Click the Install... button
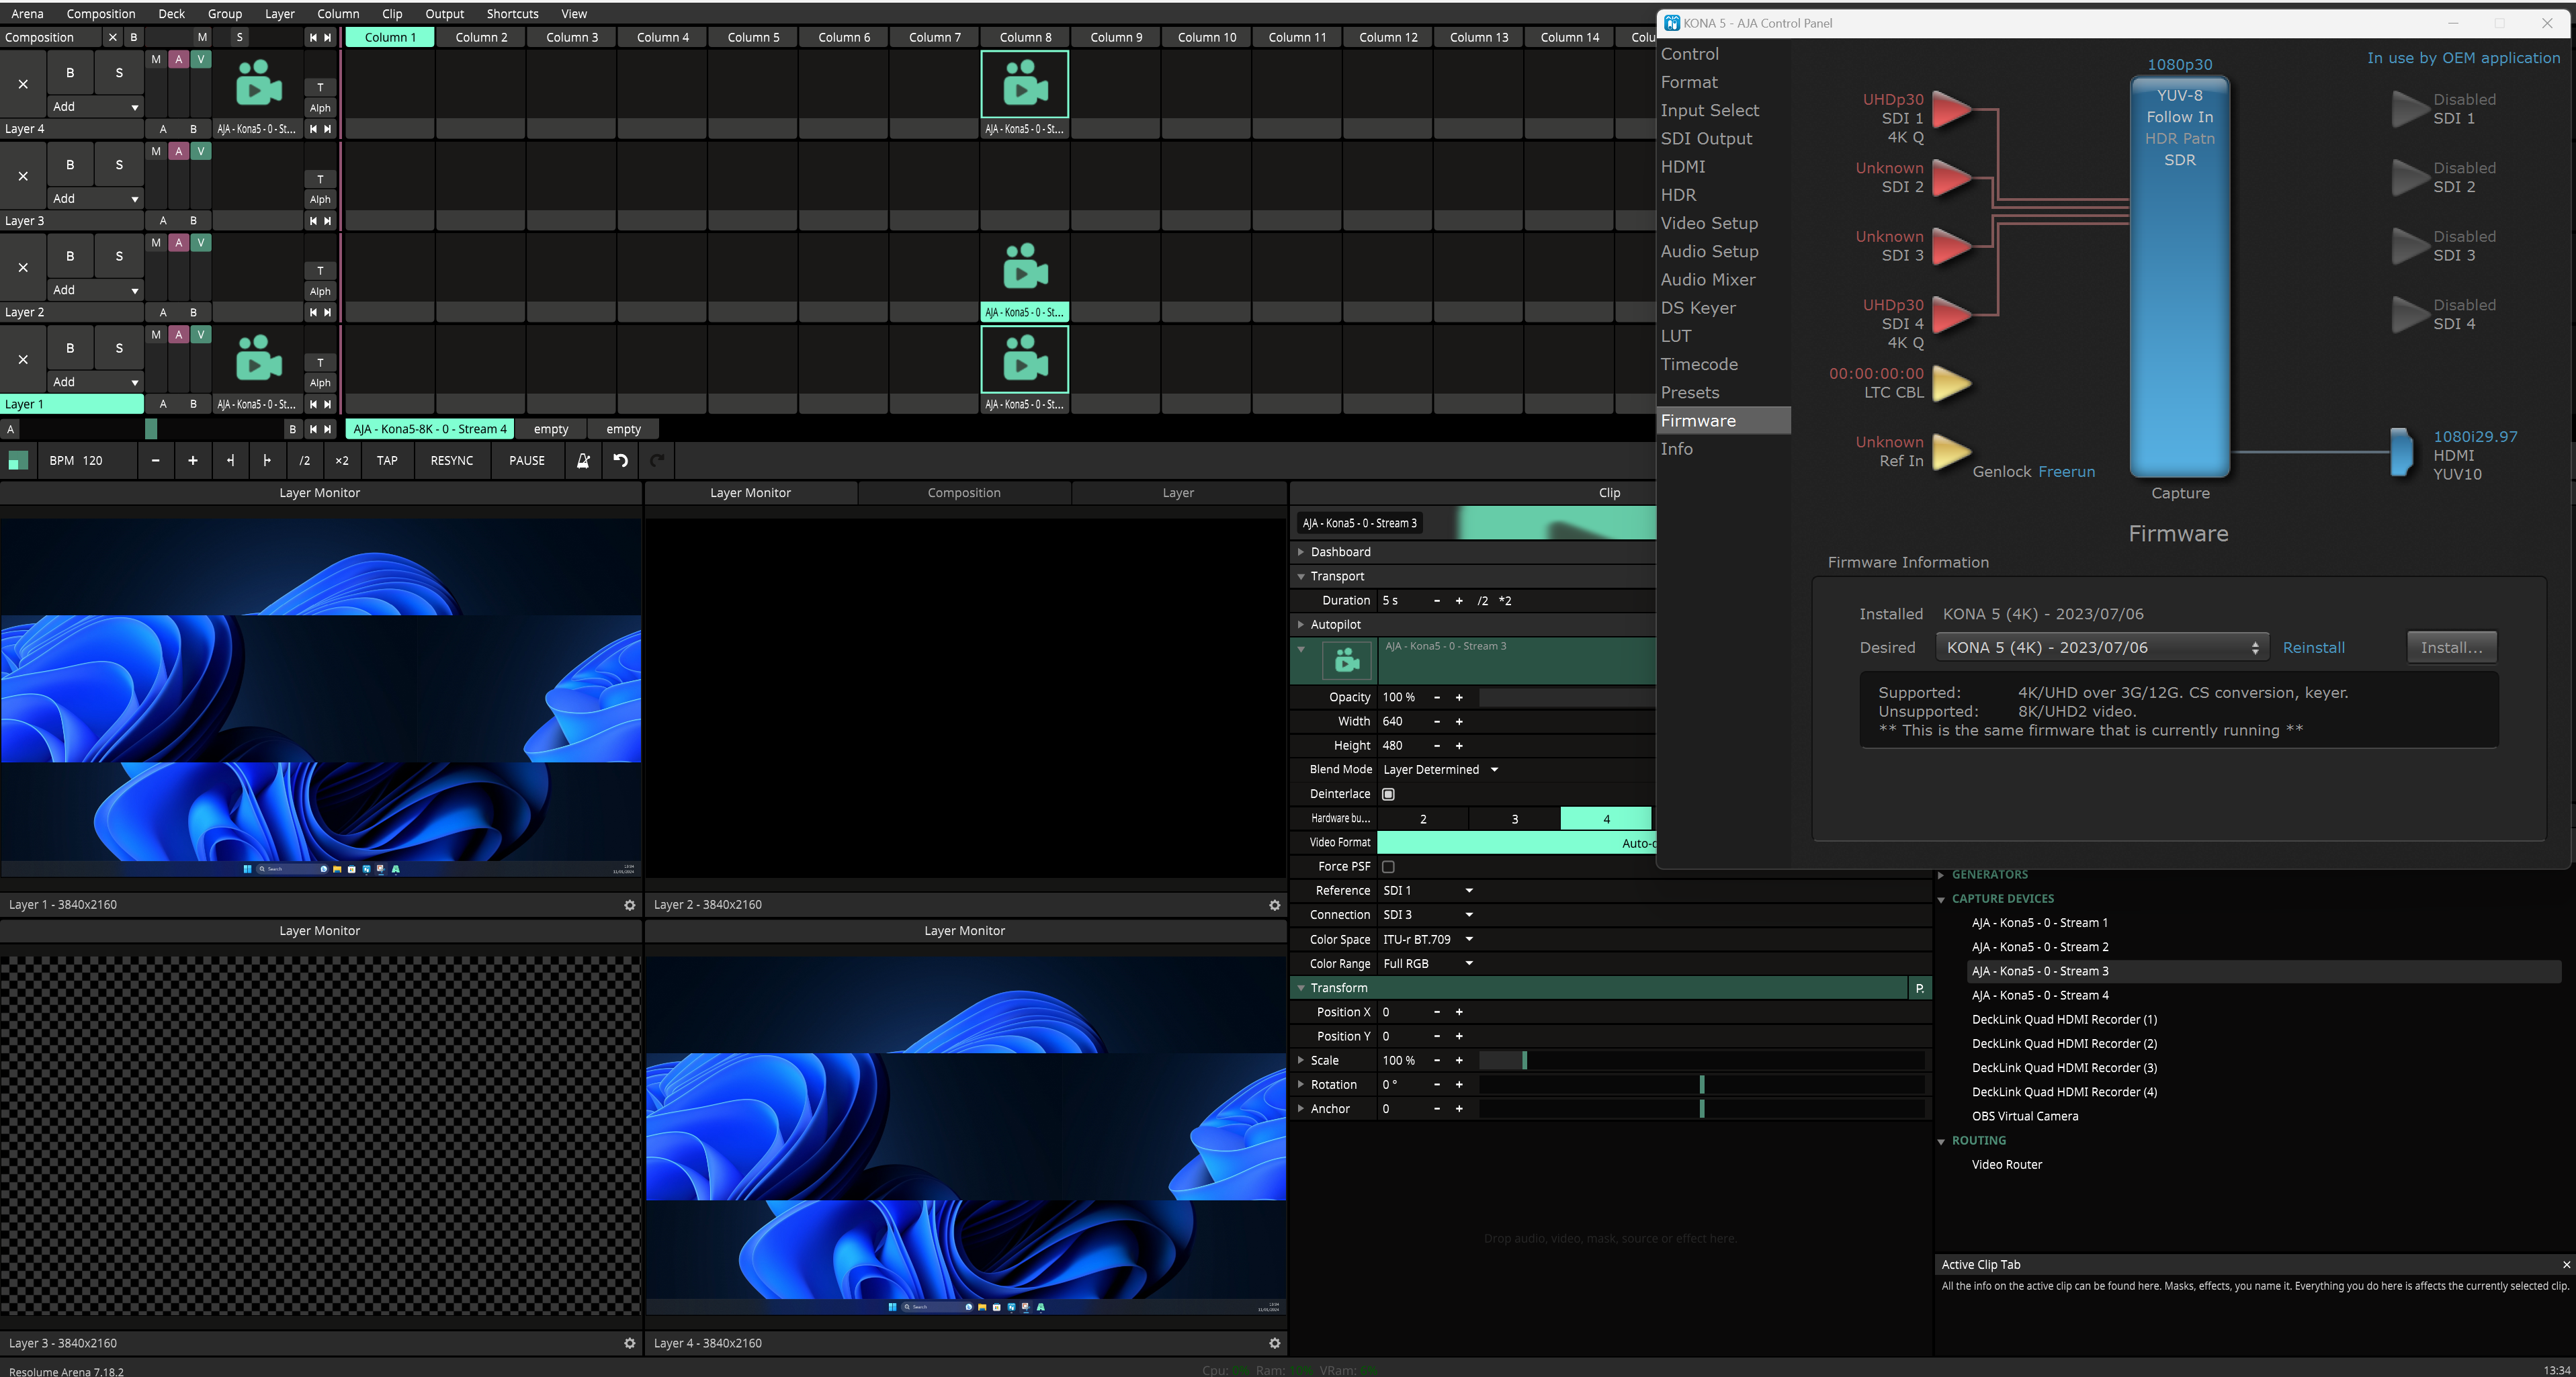Image resolution: width=2576 pixels, height=1377 pixels. [2451, 648]
